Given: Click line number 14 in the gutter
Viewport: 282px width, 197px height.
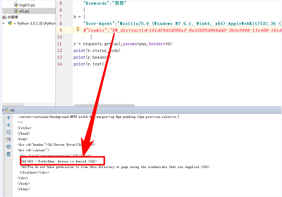Looking at the screenshot, I should point(60,64).
